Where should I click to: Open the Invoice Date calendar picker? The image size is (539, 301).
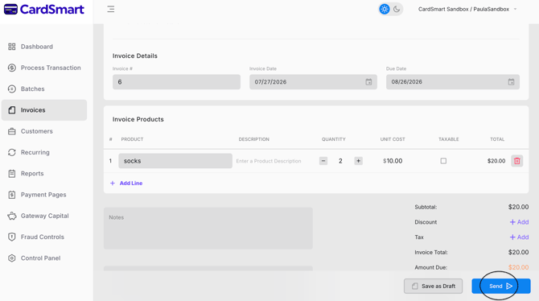click(x=368, y=82)
